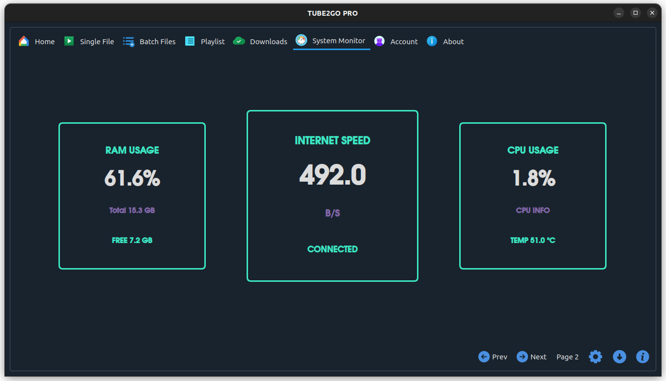The width and height of the screenshot is (666, 381).
Task: Maximize the TUBE2GO PRO window
Action: [636, 13]
